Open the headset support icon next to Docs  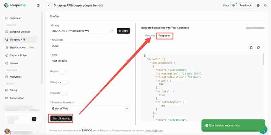pyautogui.click(x=233, y=5)
